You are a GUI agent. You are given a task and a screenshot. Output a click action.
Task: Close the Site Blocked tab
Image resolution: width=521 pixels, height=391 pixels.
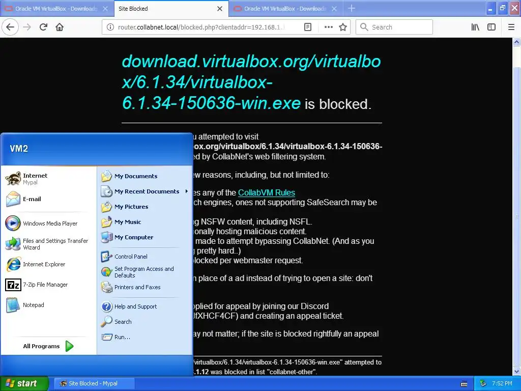click(220, 9)
